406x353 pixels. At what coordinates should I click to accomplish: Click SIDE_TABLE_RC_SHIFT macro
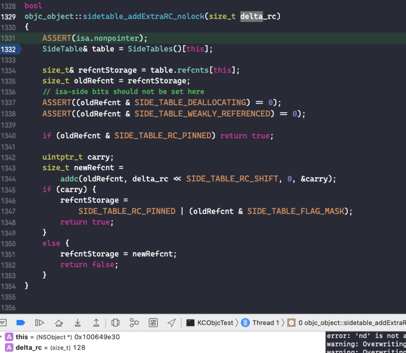click(x=232, y=179)
